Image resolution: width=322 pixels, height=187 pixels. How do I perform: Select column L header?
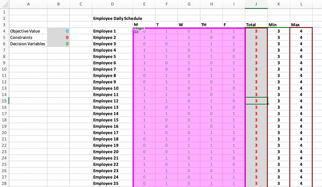(301, 4)
